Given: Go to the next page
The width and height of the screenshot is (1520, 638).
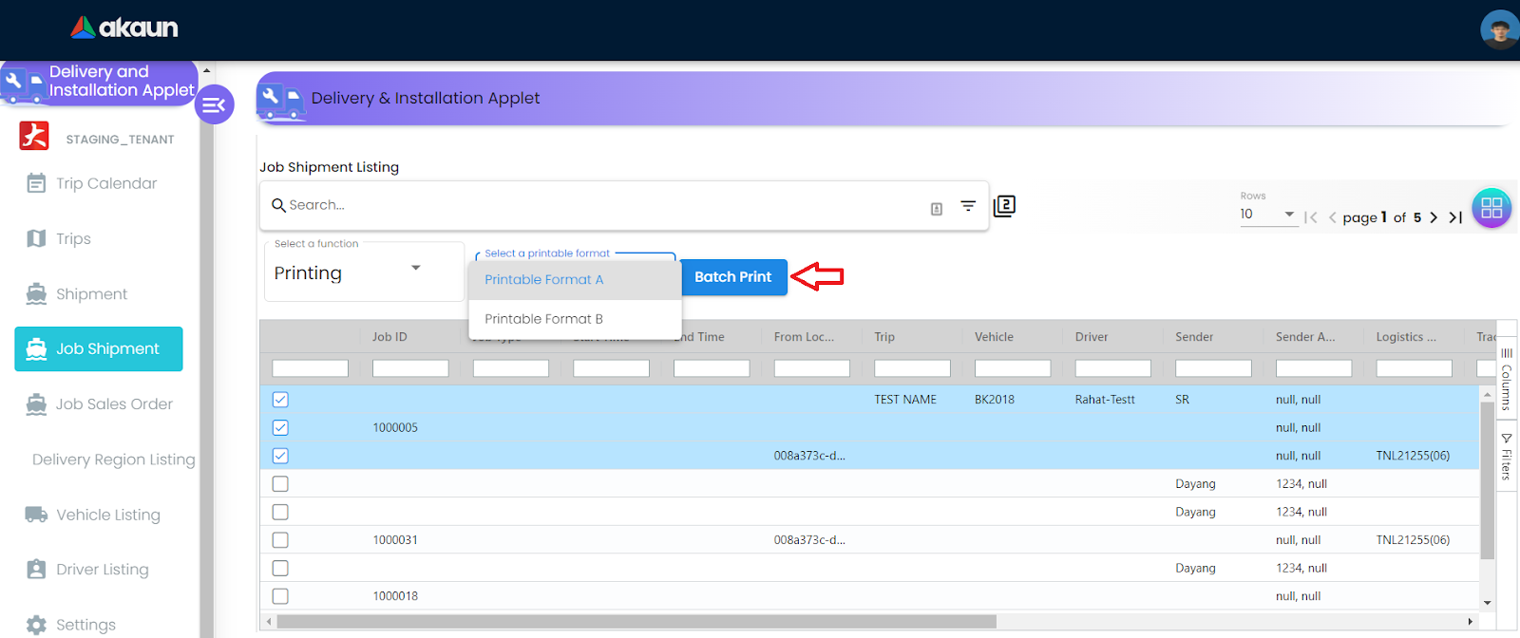Looking at the screenshot, I should pos(1434,217).
